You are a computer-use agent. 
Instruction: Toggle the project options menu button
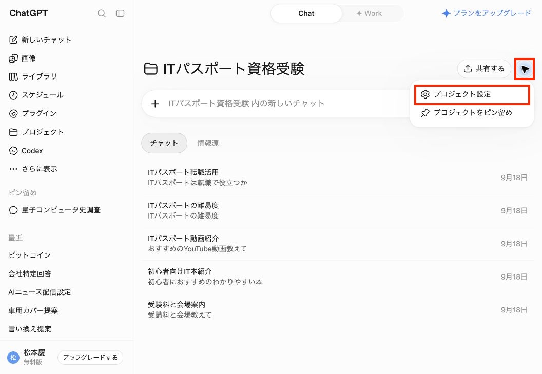(525, 69)
